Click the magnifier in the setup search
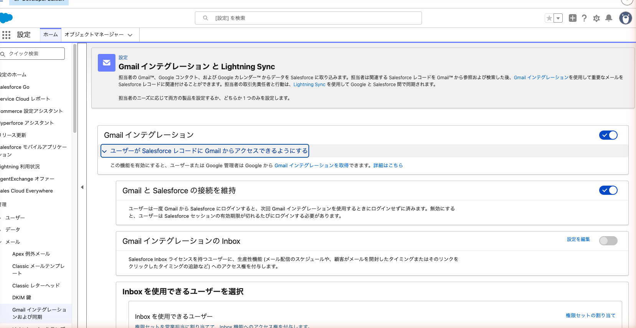The image size is (636, 328). coord(206,18)
